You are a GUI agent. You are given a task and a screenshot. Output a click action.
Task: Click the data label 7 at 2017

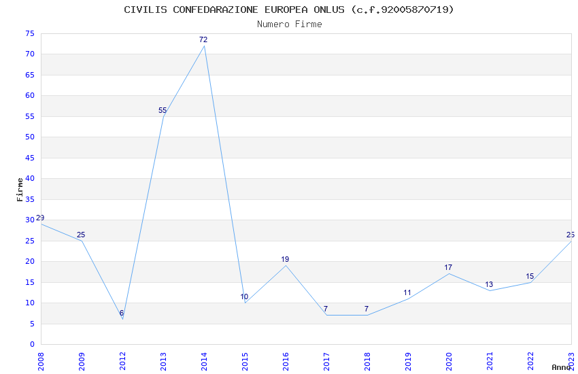pos(326,309)
